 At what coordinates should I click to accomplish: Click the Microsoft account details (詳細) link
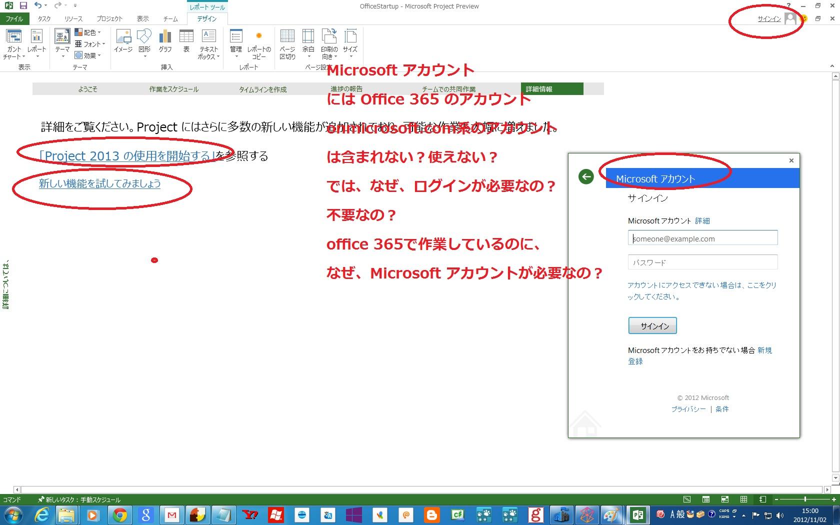[x=702, y=220]
